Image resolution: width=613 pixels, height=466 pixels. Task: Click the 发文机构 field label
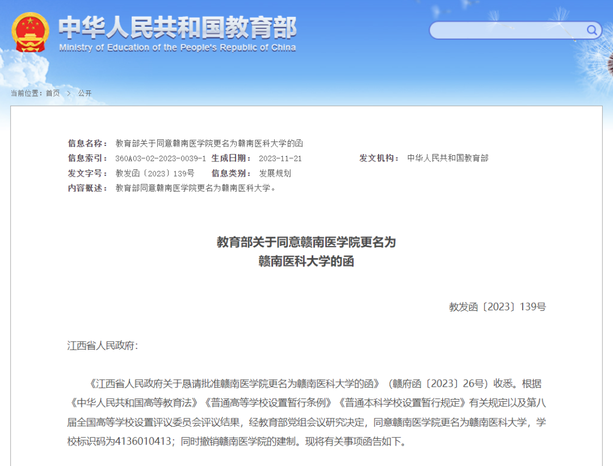379,158
